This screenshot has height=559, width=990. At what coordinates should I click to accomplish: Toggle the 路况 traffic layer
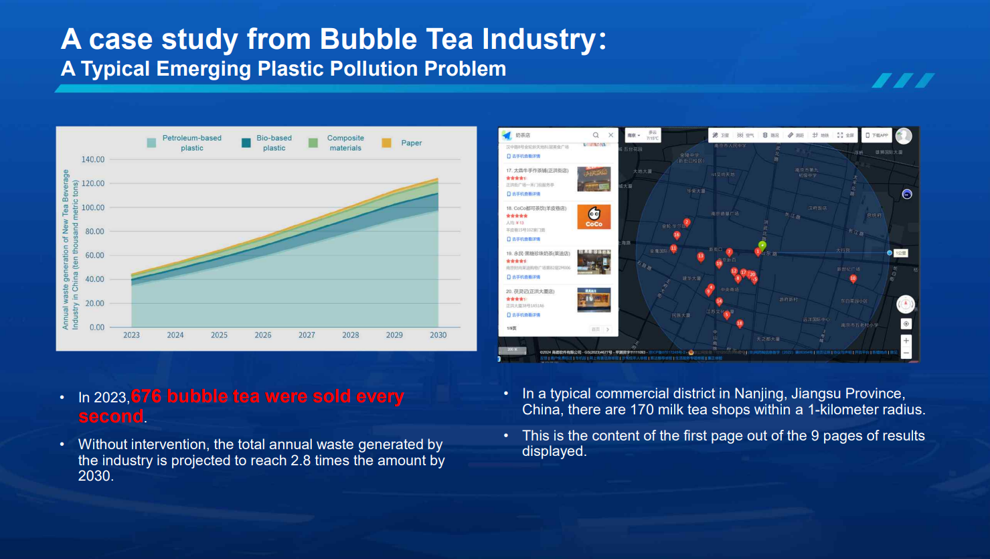point(771,135)
